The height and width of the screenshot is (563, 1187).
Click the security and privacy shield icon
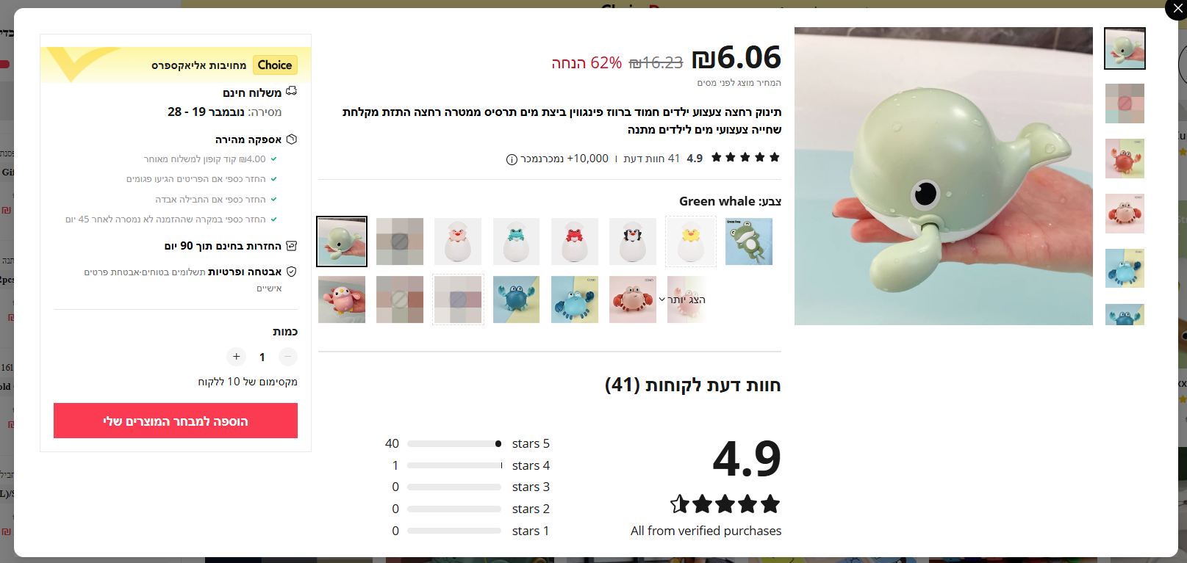click(x=291, y=272)
